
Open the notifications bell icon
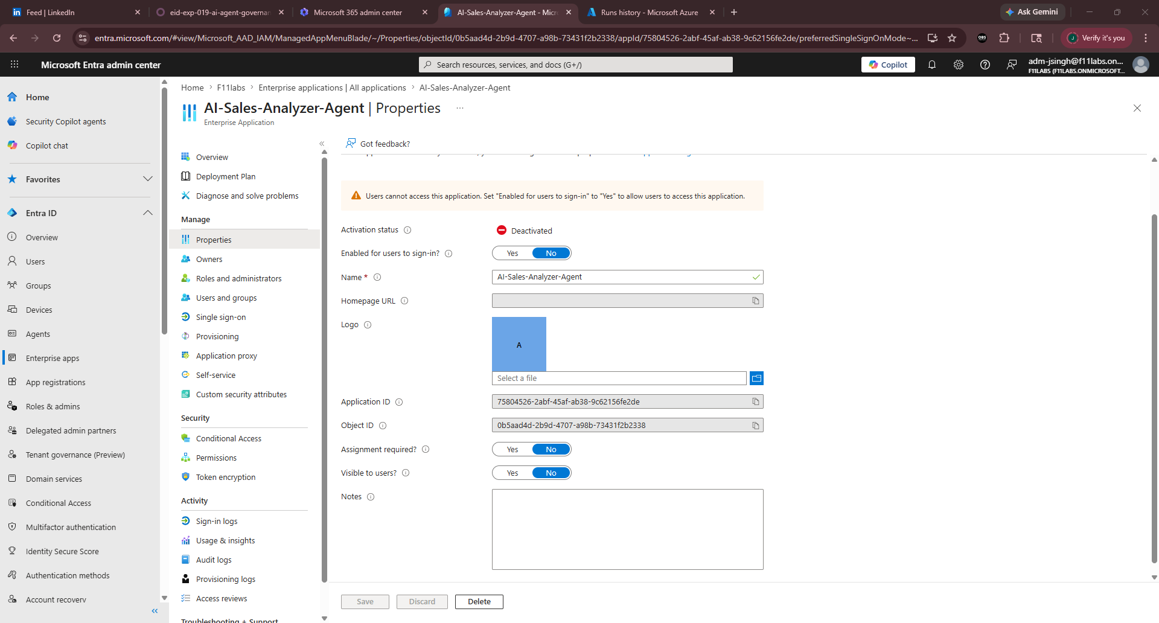932,65
